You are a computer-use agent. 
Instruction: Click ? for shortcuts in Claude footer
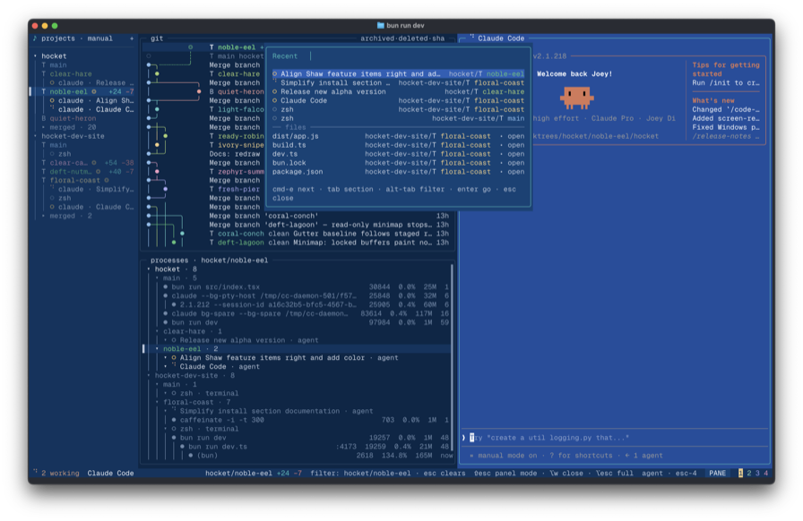point(581,456)
